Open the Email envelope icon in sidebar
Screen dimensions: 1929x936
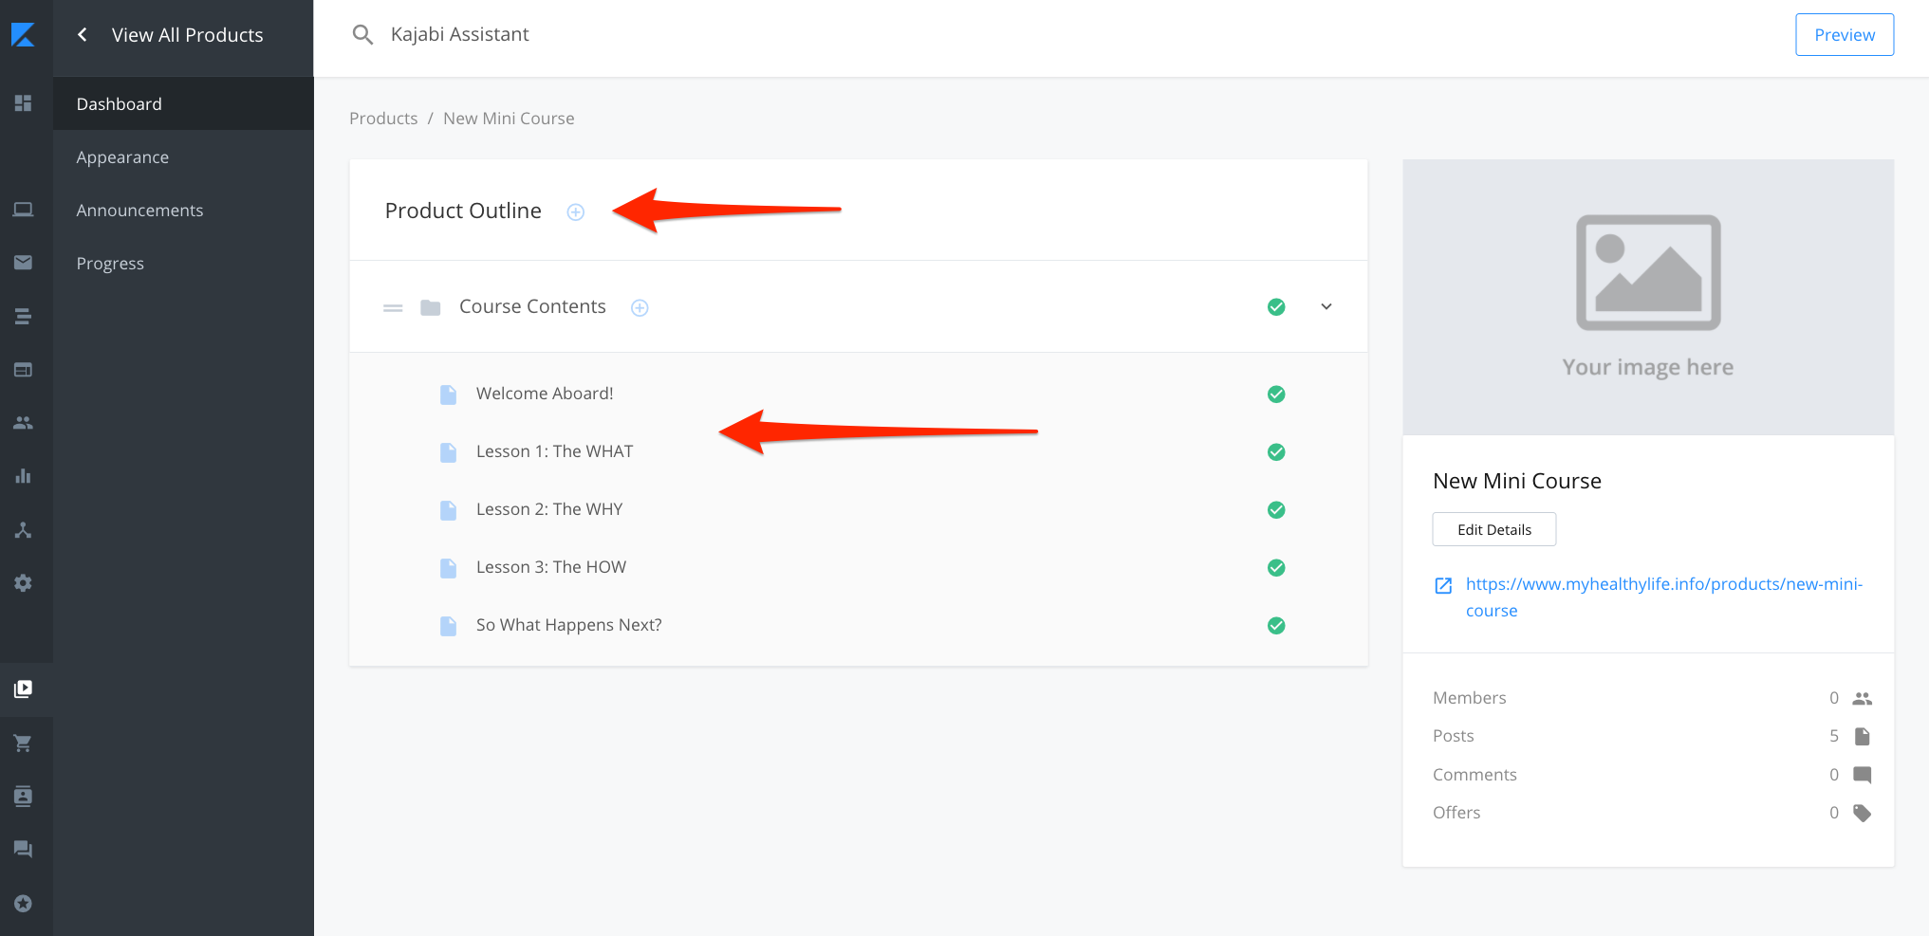tap(24, 263)
